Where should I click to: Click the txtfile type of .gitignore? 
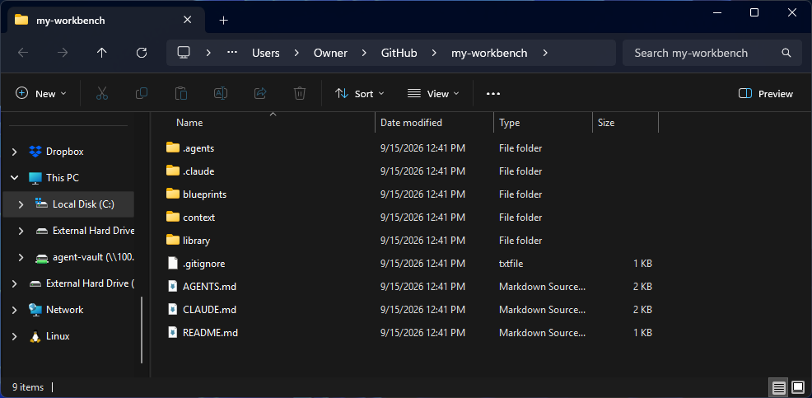pos(511,264)
